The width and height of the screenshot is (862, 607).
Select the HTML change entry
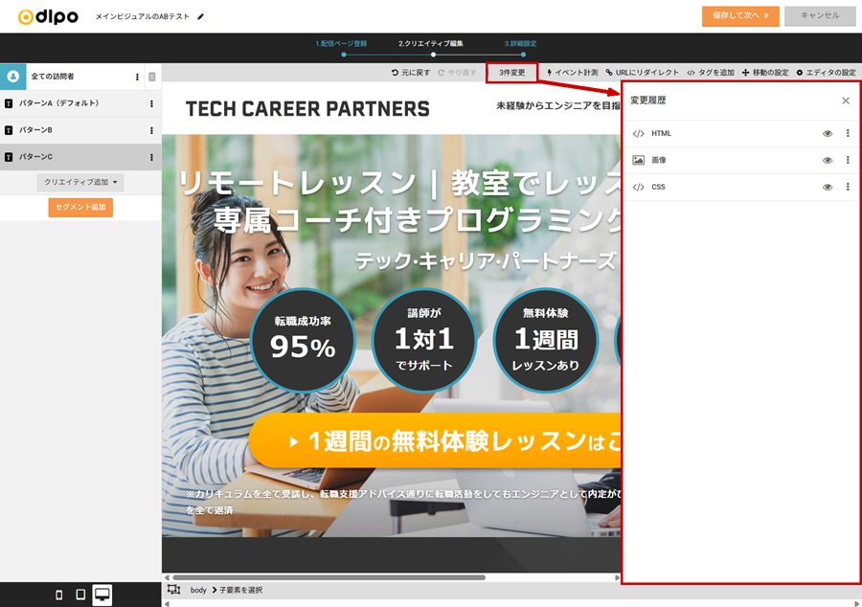[740, 133]
